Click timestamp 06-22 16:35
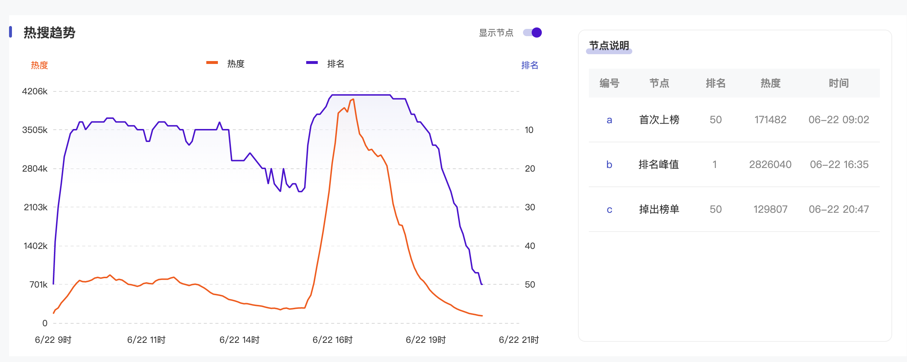Screen dimensions: 907x362 click(x=839, y=164)
